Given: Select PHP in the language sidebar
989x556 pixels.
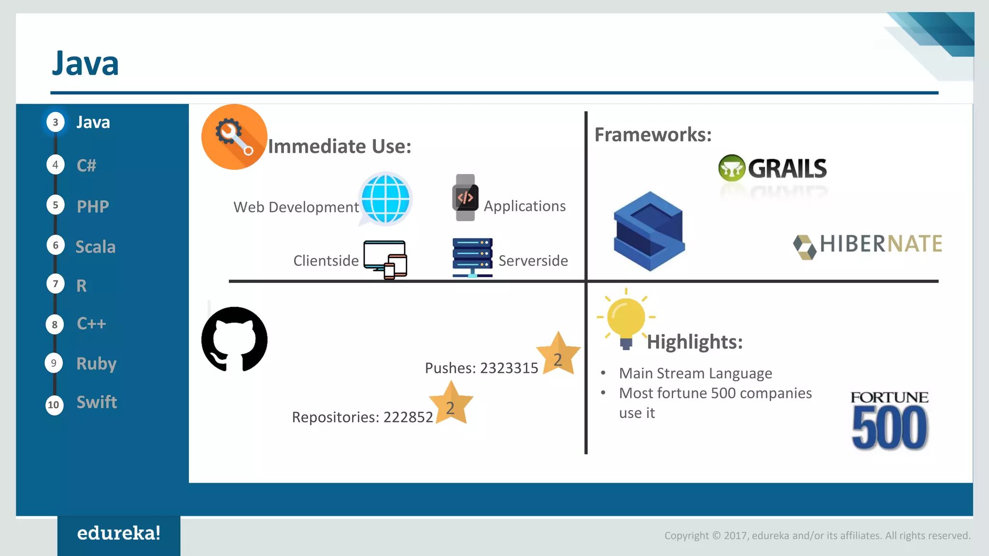Looking at the screenshot, I should click(x=93, y=207).
